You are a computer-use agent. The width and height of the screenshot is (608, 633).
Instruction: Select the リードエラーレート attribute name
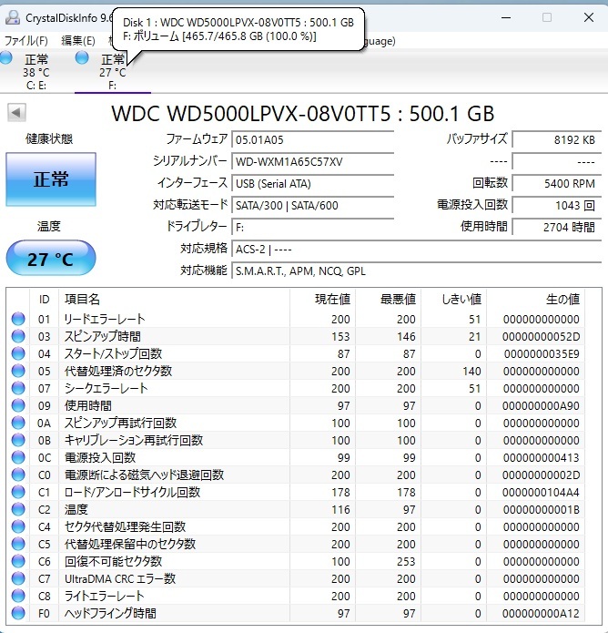click(x=105, y=319)
